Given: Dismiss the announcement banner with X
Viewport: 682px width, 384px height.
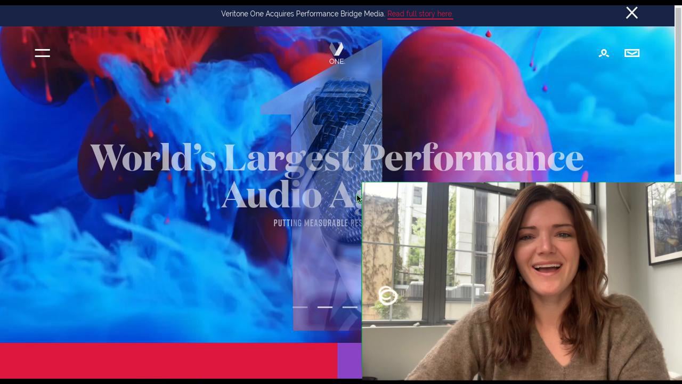Looking at the screenshot, I should [632, 13].
